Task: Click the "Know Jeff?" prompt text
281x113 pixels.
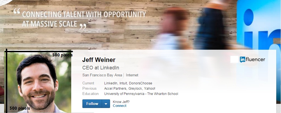Action: click(x=121, y=102)
